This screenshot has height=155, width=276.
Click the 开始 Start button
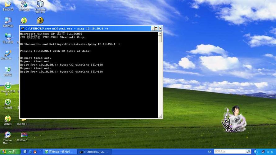click(10, 152)
